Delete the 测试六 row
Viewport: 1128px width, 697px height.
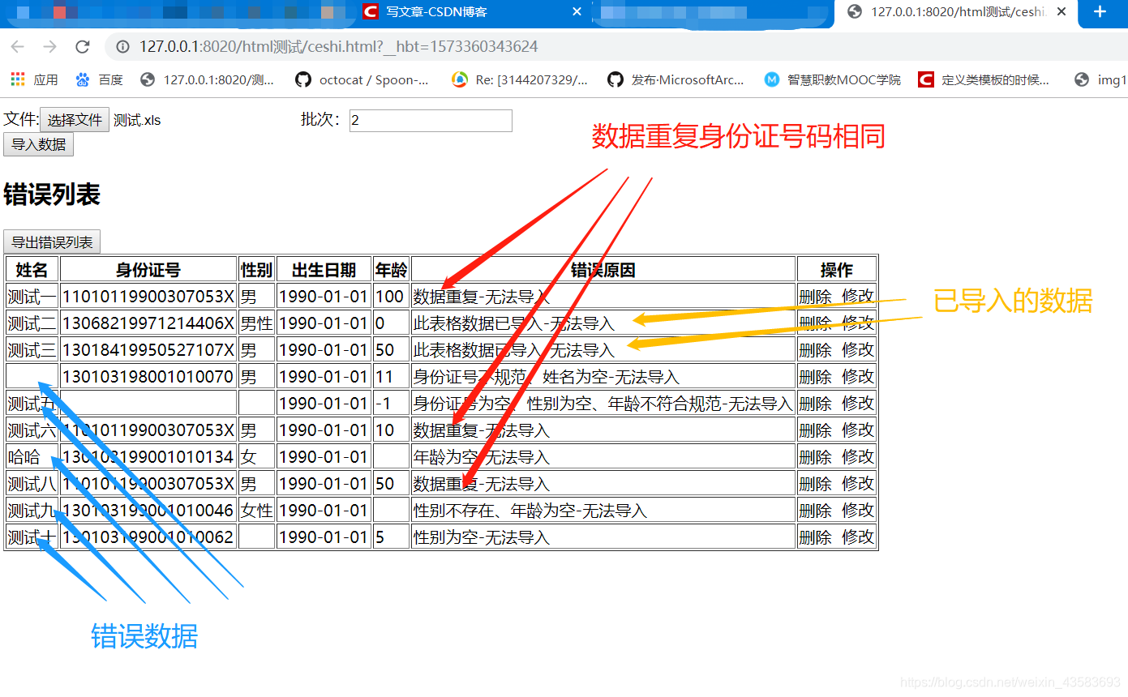(815, 430)
